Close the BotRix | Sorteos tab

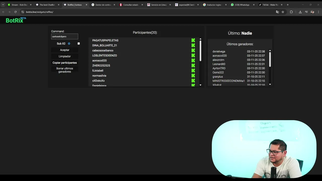pyautogui.click(x=86, y=5)
